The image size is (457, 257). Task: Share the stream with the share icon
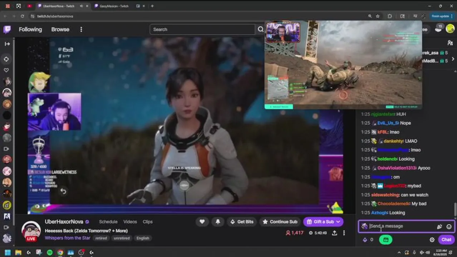tap(334, 233)
